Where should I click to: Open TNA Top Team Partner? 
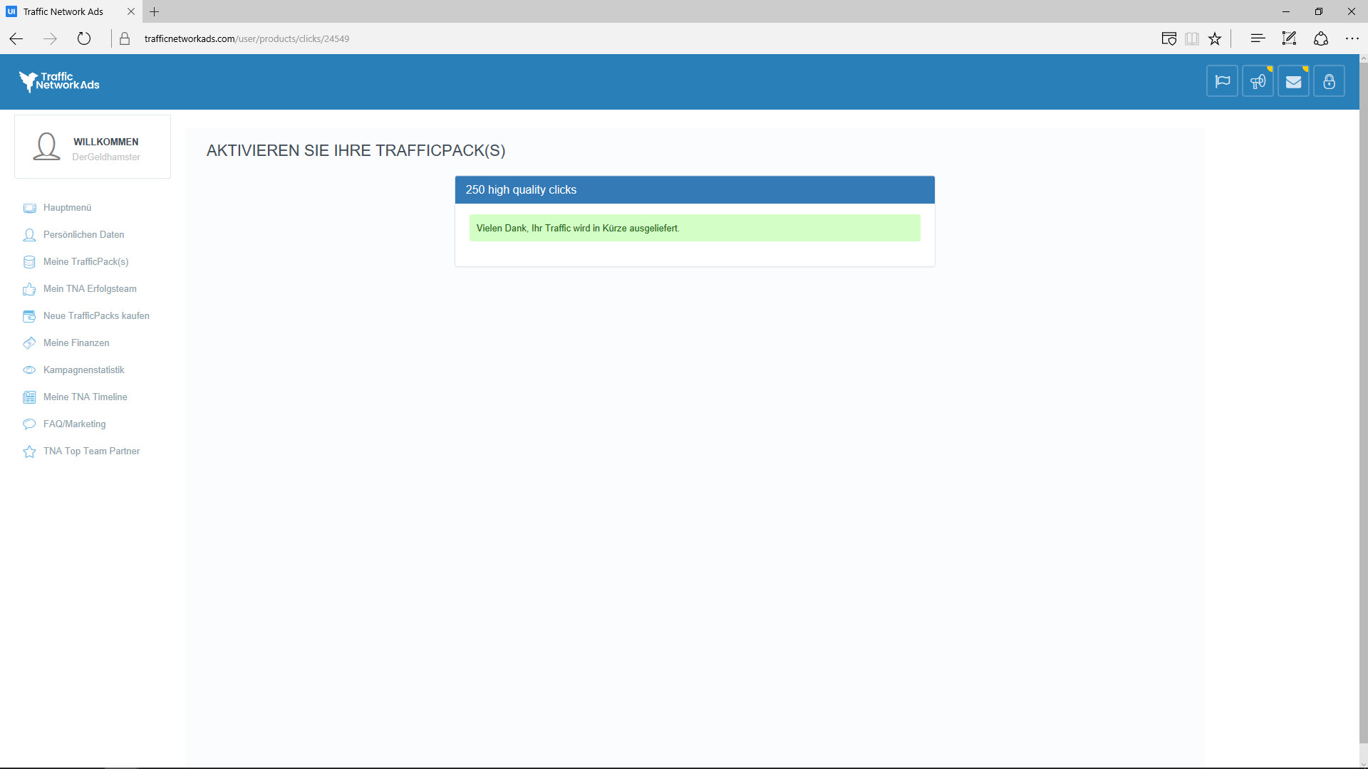[91, 451]
